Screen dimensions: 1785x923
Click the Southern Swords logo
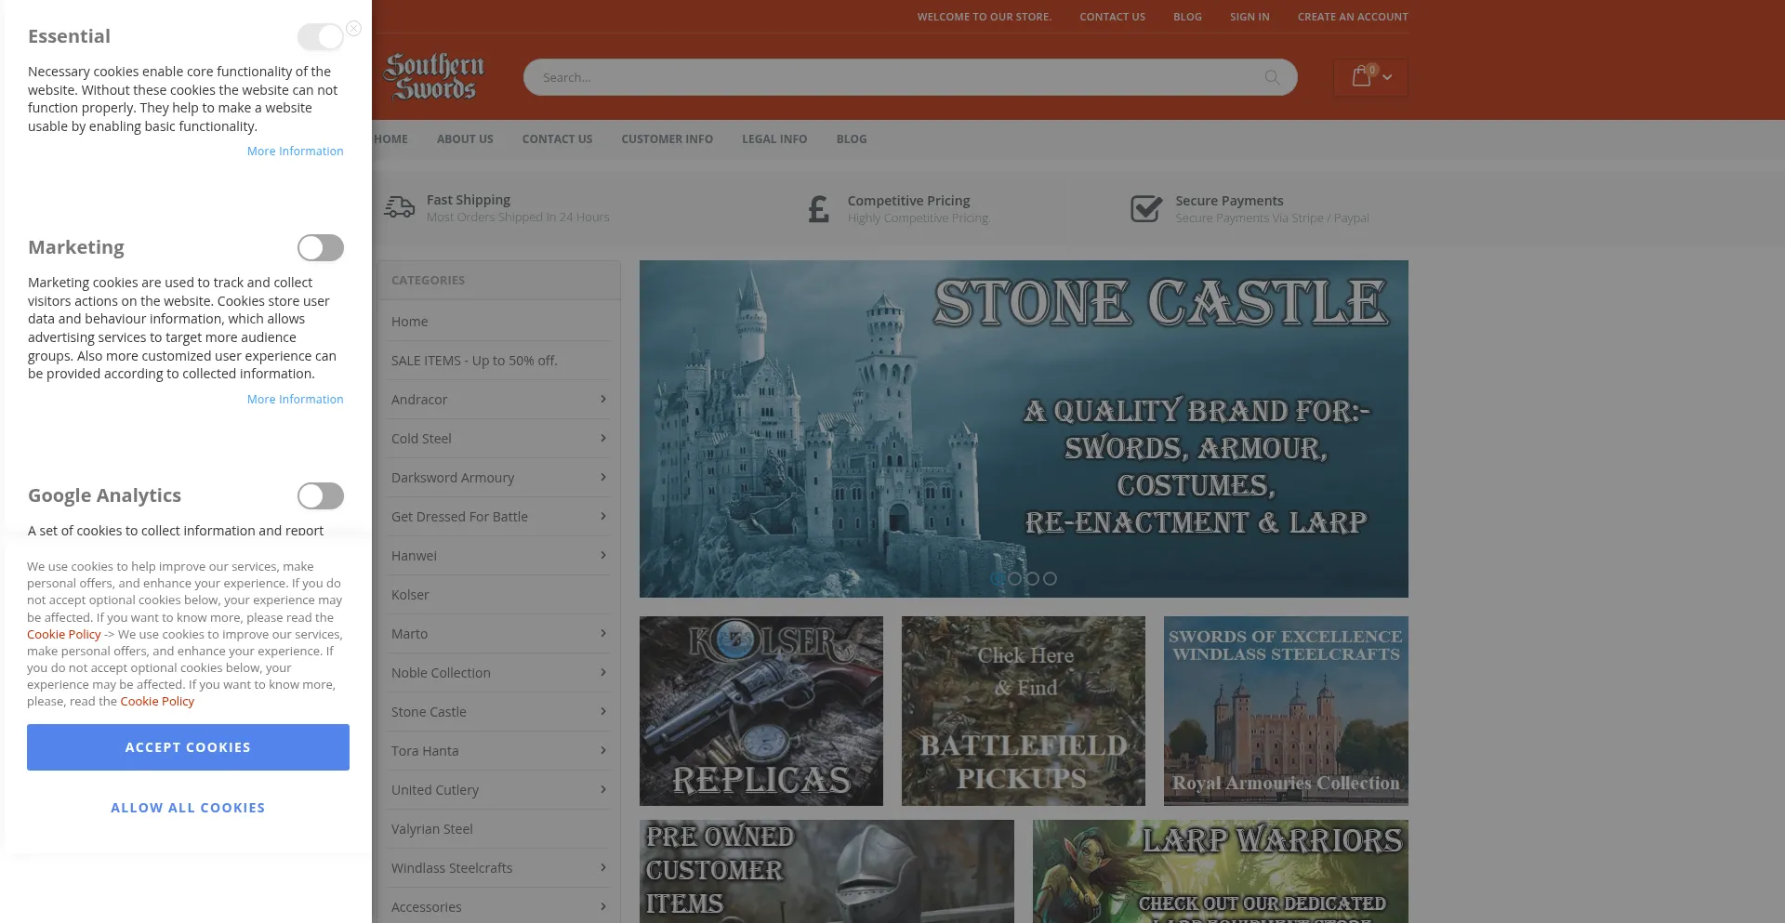click(434, 76)
